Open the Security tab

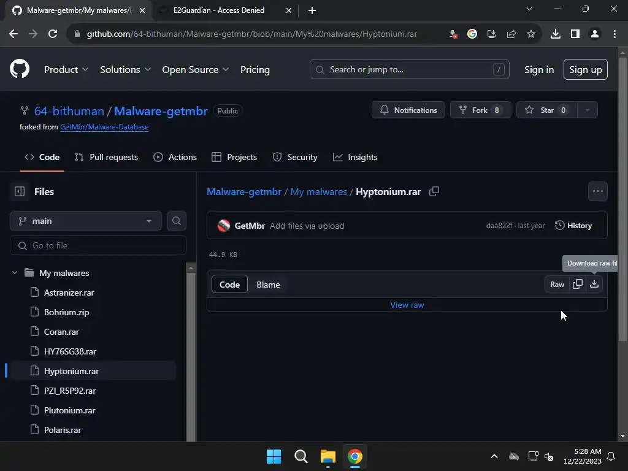(295, 157)
